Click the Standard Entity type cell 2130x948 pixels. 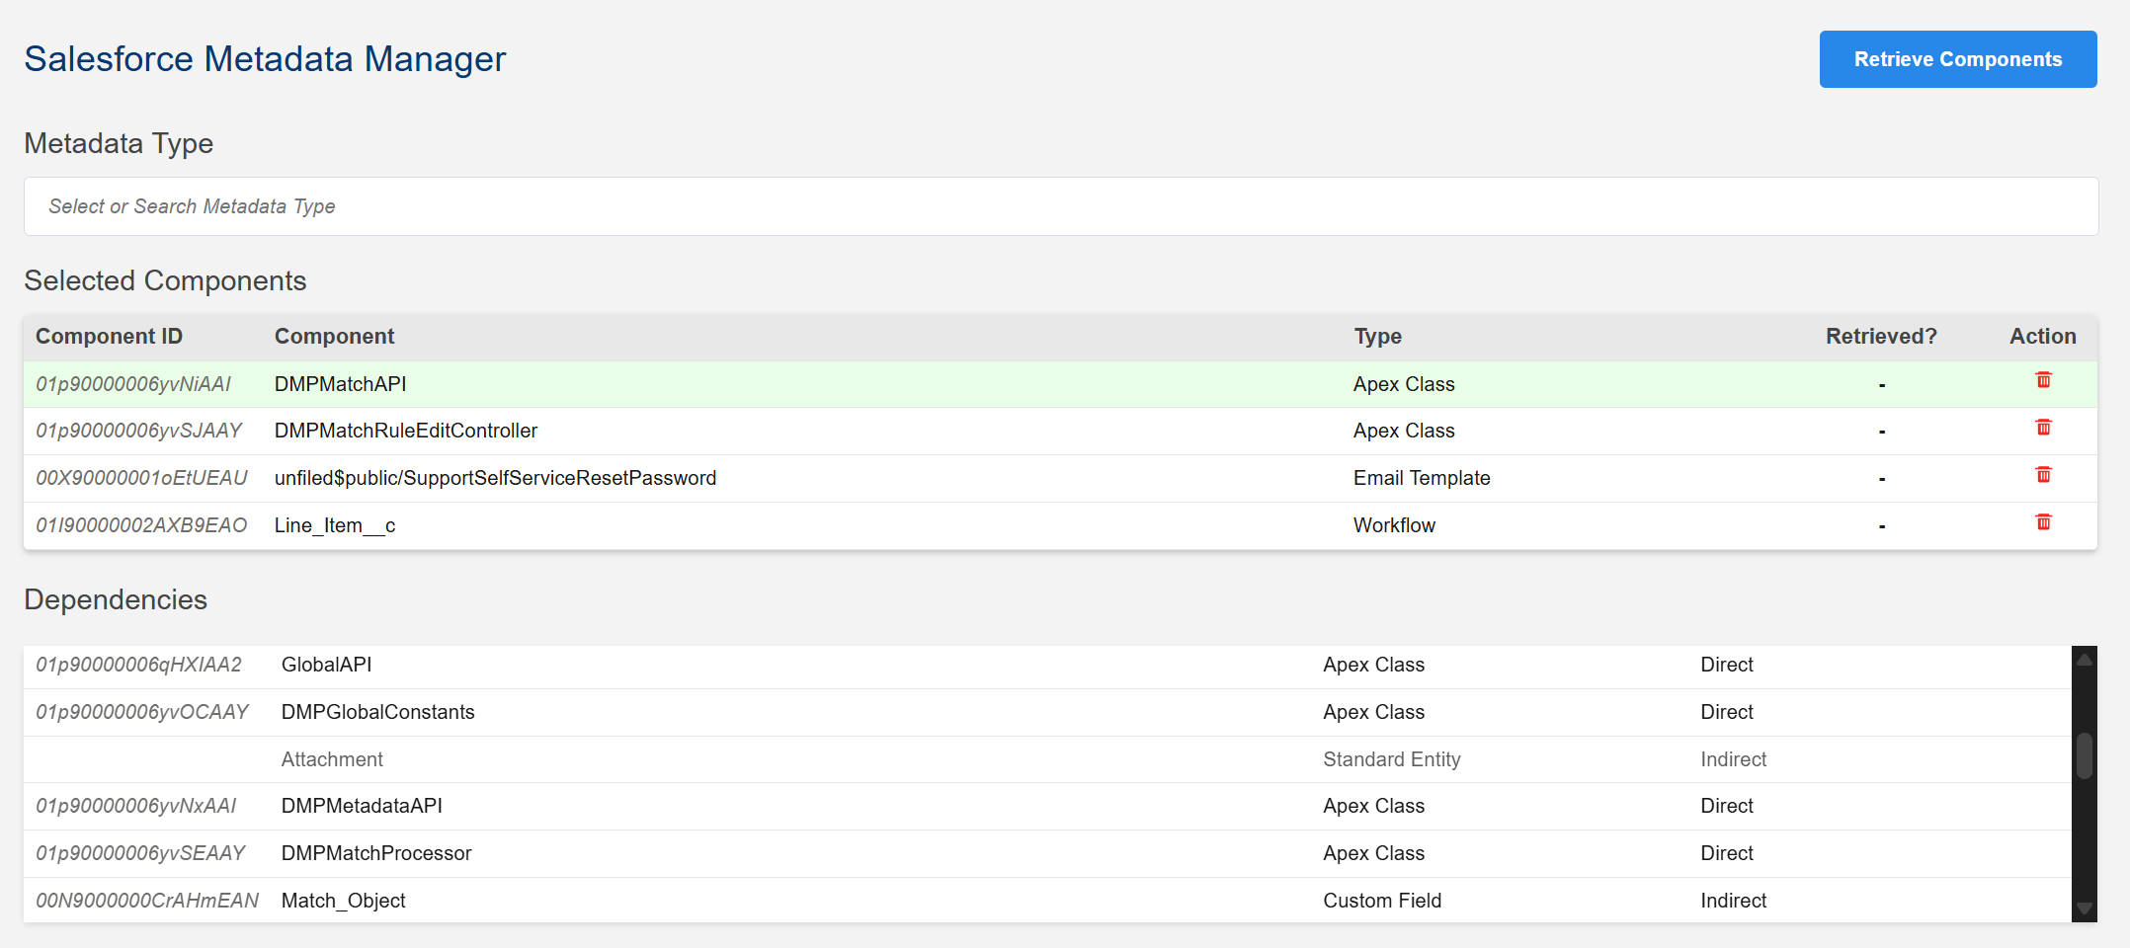pyautogui.click(x=1391, y=759)
